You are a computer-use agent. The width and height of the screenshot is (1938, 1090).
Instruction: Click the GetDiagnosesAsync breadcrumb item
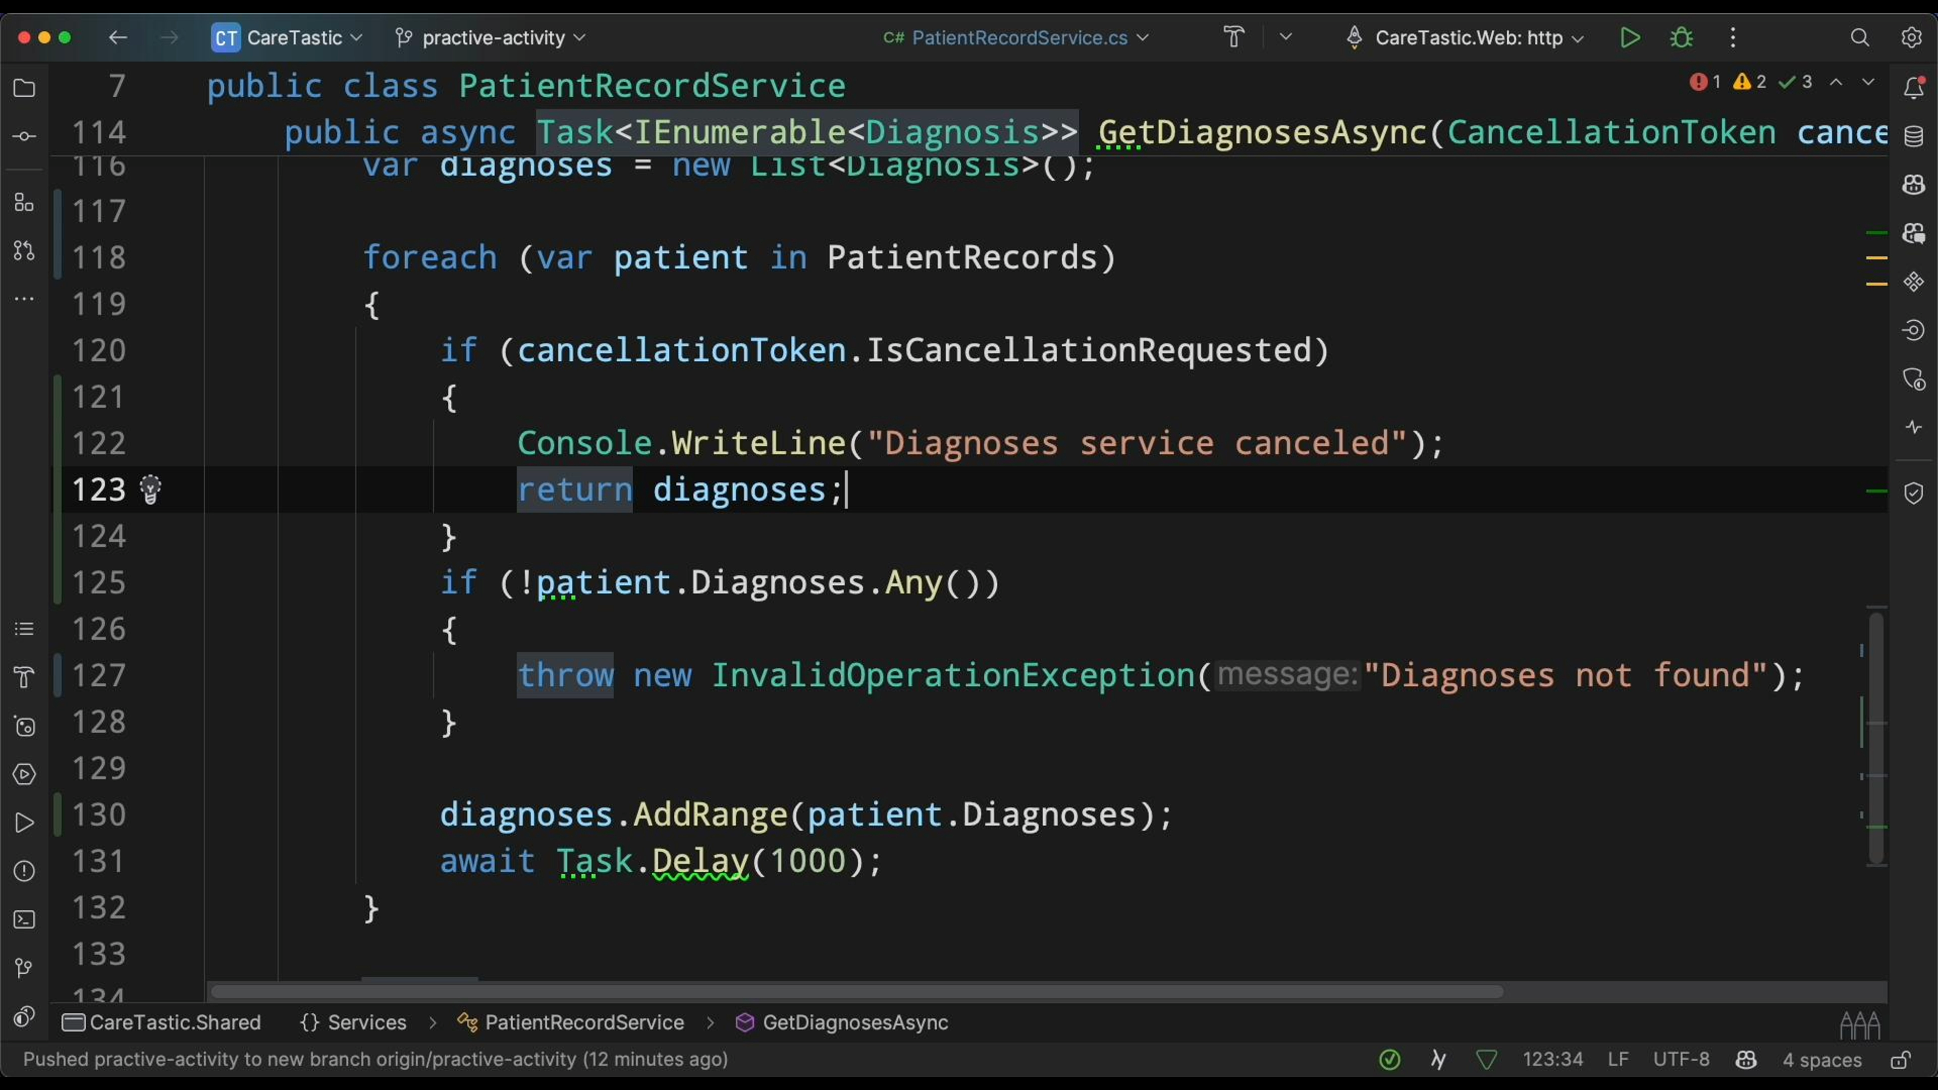(x=854, y=1022)
